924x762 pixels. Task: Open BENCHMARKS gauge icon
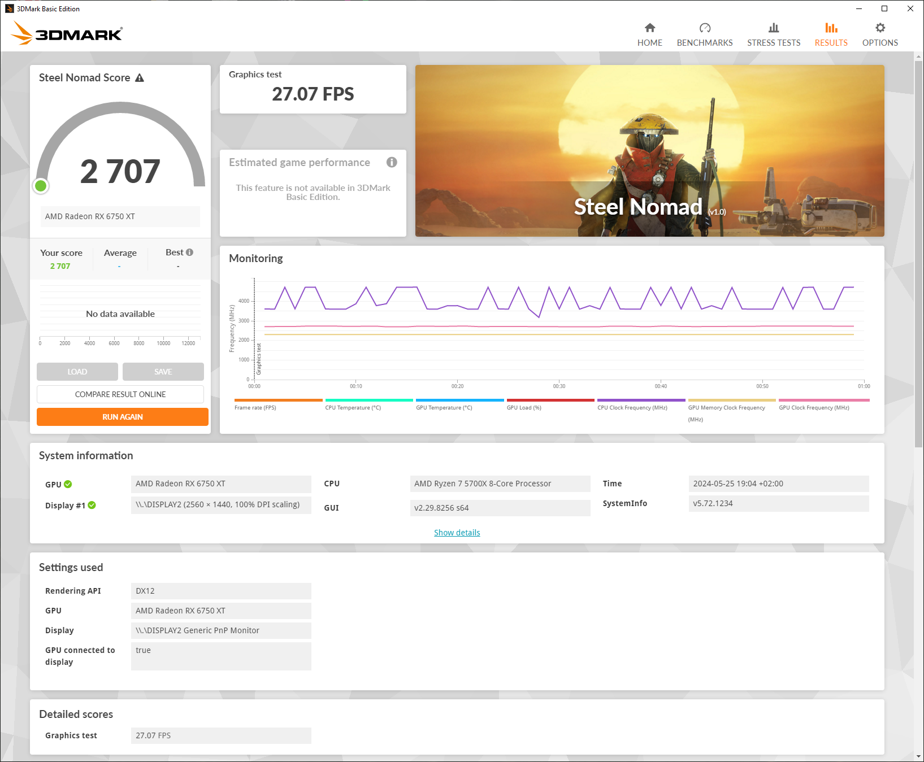(x=705, y=28)
